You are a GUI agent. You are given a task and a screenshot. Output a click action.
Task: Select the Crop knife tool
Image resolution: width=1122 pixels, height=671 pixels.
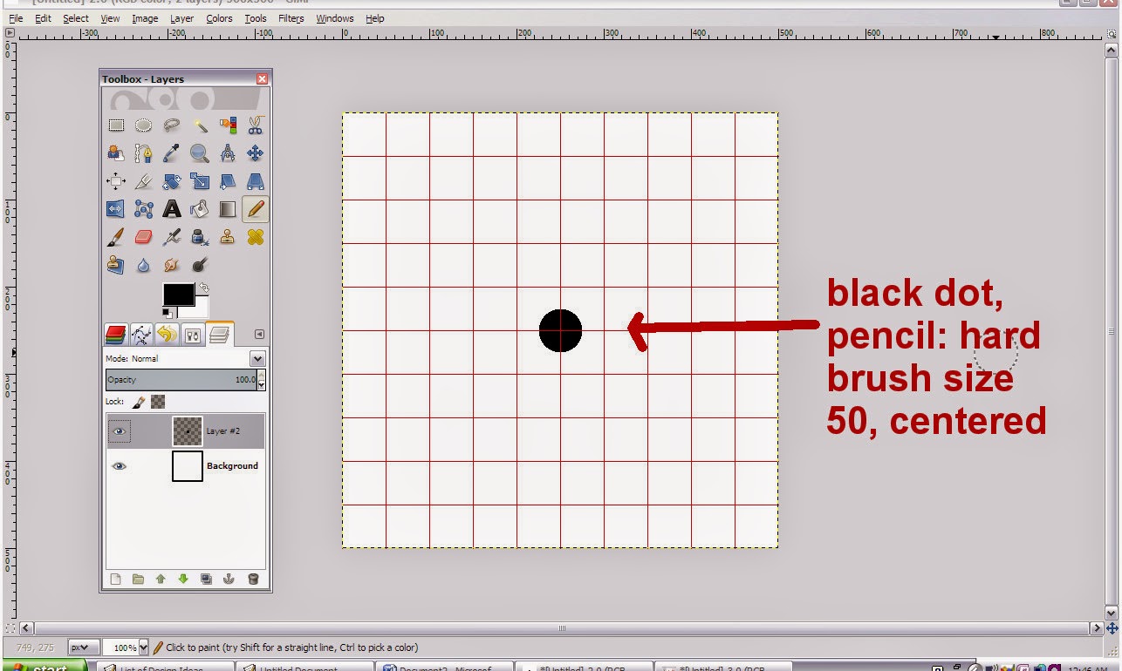point(144,181)
